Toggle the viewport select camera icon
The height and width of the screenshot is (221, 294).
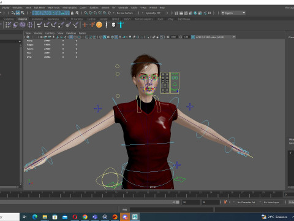click(x=28, y=37)
